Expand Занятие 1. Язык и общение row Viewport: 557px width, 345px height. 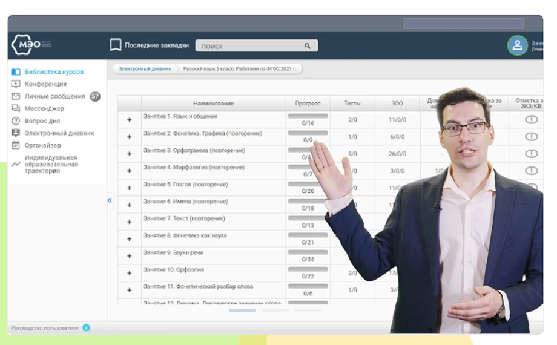click(129, 120)
